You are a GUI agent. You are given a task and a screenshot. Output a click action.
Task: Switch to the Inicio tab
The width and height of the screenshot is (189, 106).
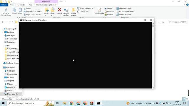(x=12, y=5)
